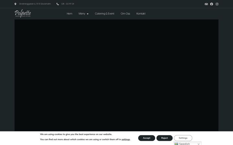Navigate to Catering & Event
233x145 pixels.
[105, 14]
